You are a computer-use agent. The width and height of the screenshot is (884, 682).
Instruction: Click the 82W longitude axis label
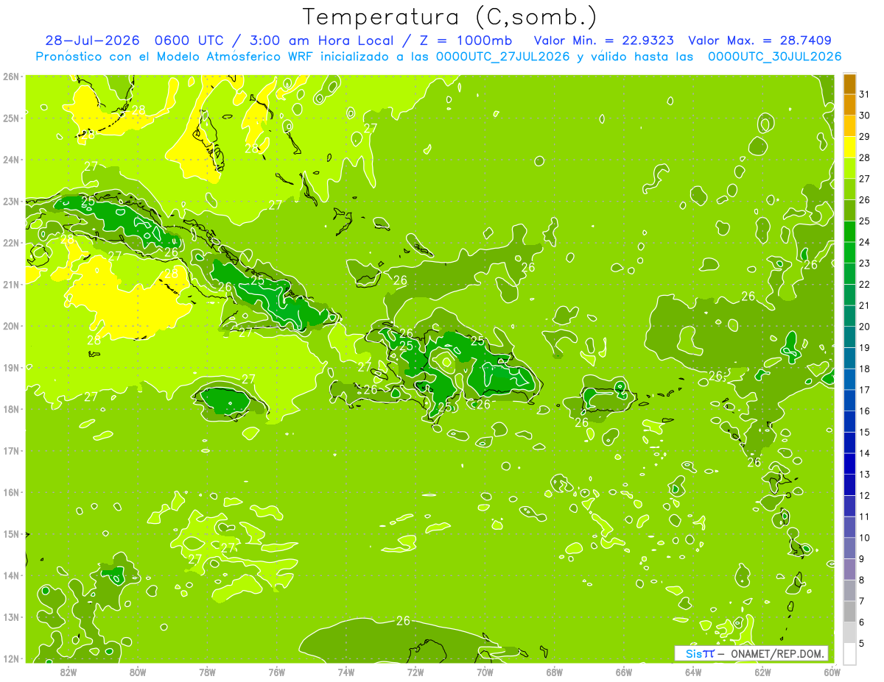click(69, 672)
